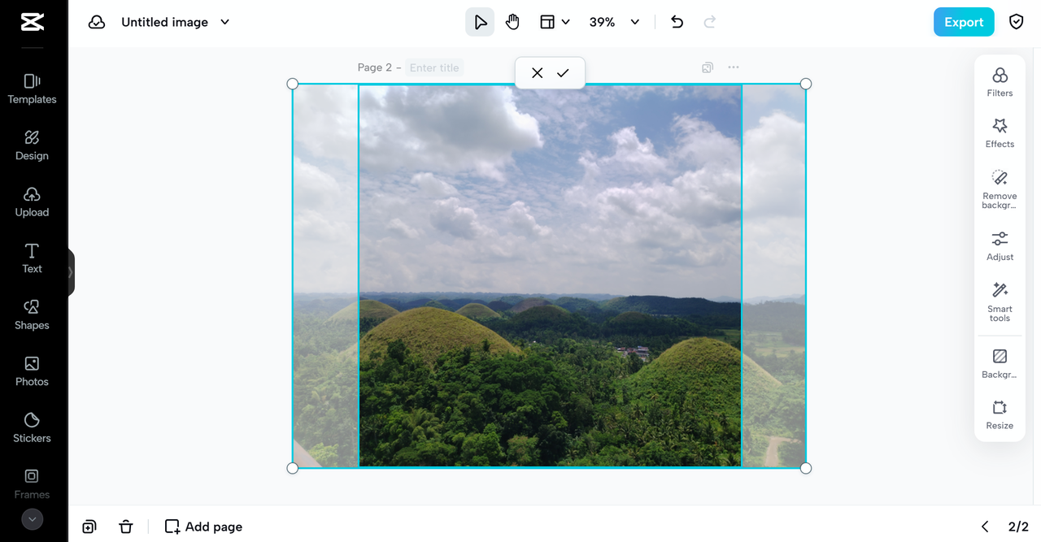Viewport: 1041px width, 542px height.
Task: Open the Background options
Action: click(1000, 364)
